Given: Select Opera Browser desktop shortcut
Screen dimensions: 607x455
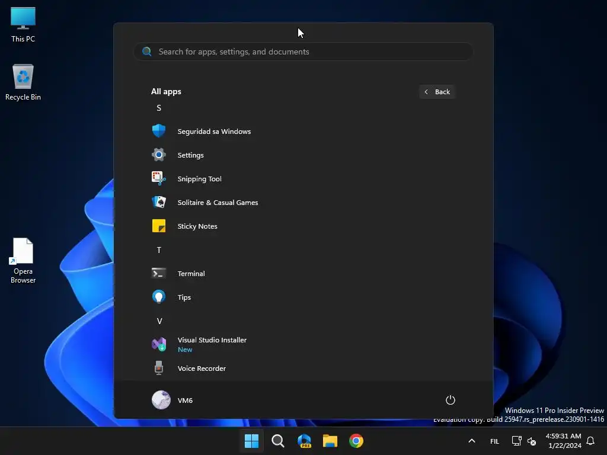Looking at the screenshot, I should (23, 261).
